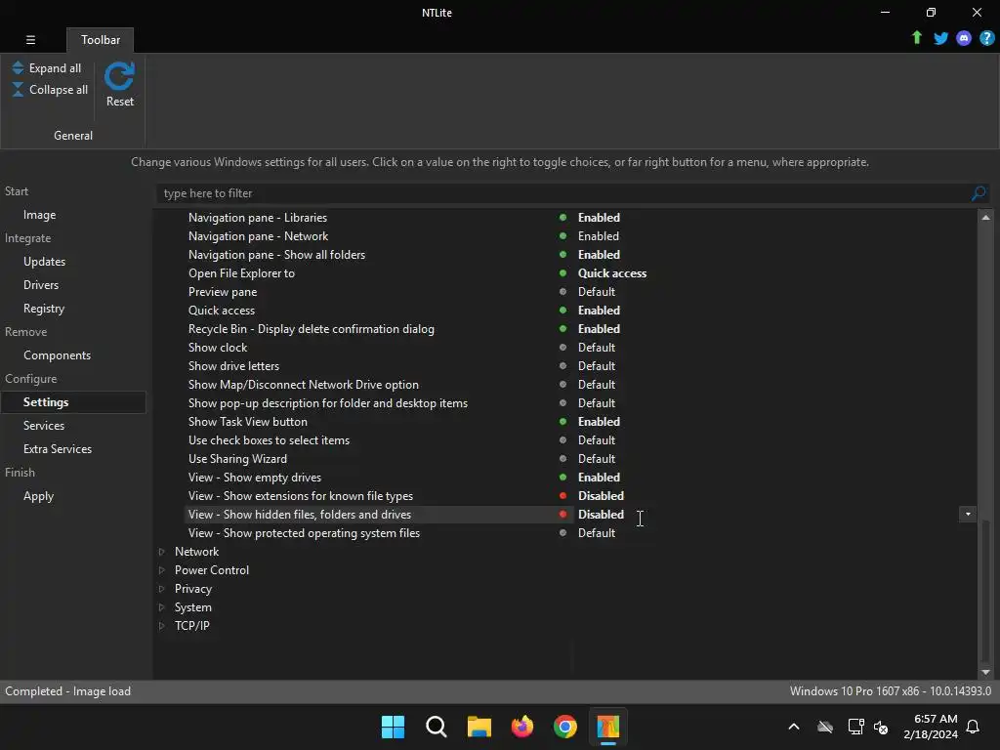Click scrollbar up arrow in settings list

click(985, 218)
